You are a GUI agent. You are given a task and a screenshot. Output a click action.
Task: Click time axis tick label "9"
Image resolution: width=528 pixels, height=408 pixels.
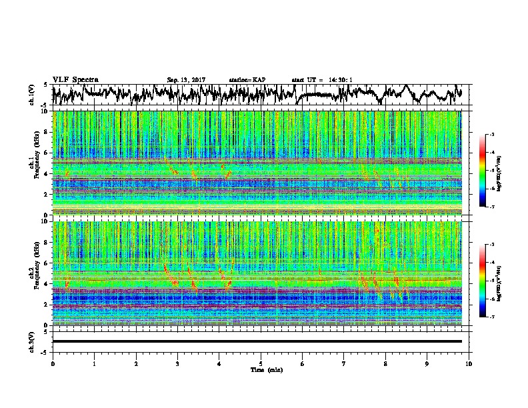427,364
